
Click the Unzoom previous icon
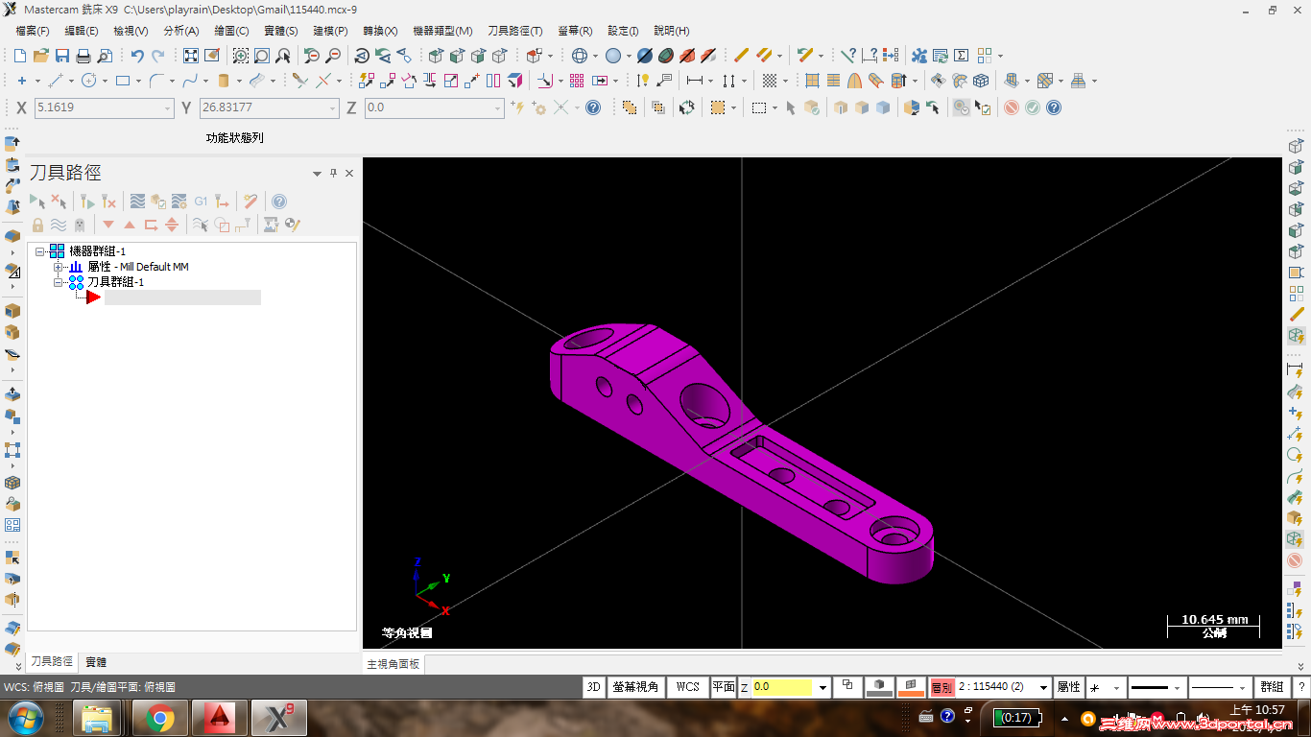(312, 56)
